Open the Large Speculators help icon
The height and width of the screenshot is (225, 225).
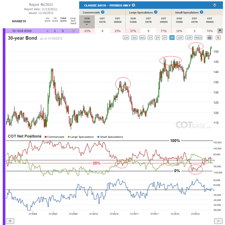coord(156,12)
